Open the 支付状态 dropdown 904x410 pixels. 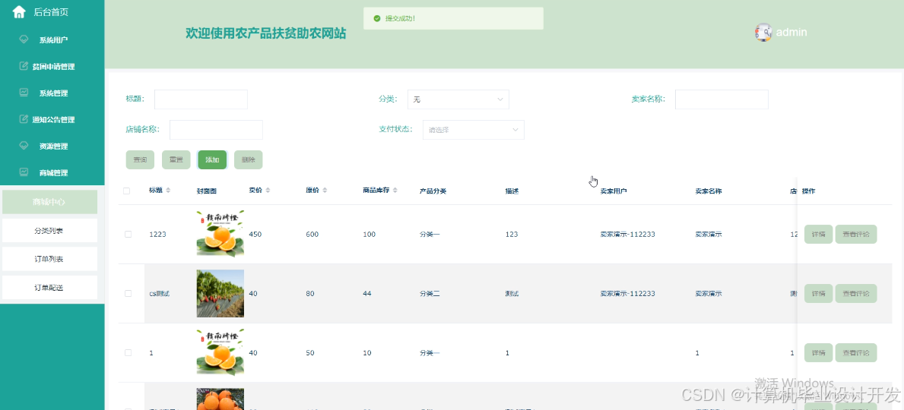point(474,130)
